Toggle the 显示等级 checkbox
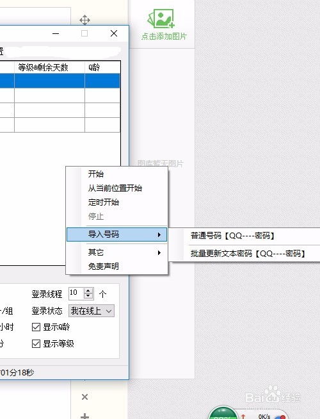 (36, 343)
